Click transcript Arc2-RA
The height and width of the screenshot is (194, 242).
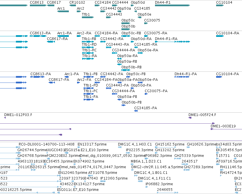click(x=79, y=36)
